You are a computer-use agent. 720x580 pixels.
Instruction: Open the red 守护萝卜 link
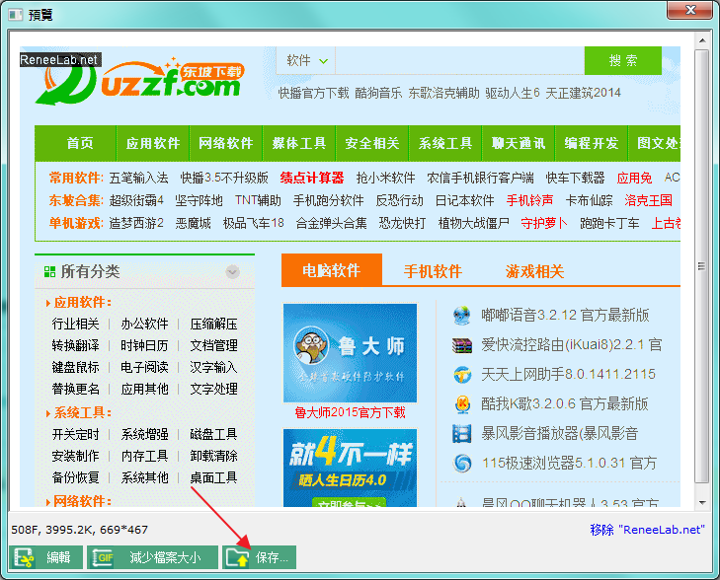(x=544, y=223)
